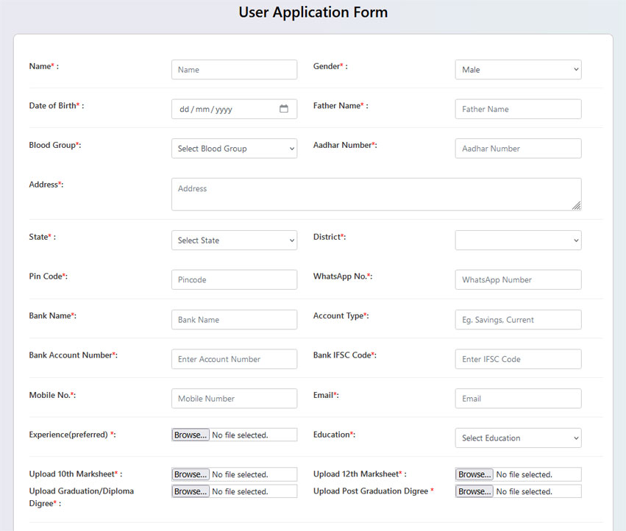Open the Gender dropdown

pyautogui.click(x=517, y=69)
